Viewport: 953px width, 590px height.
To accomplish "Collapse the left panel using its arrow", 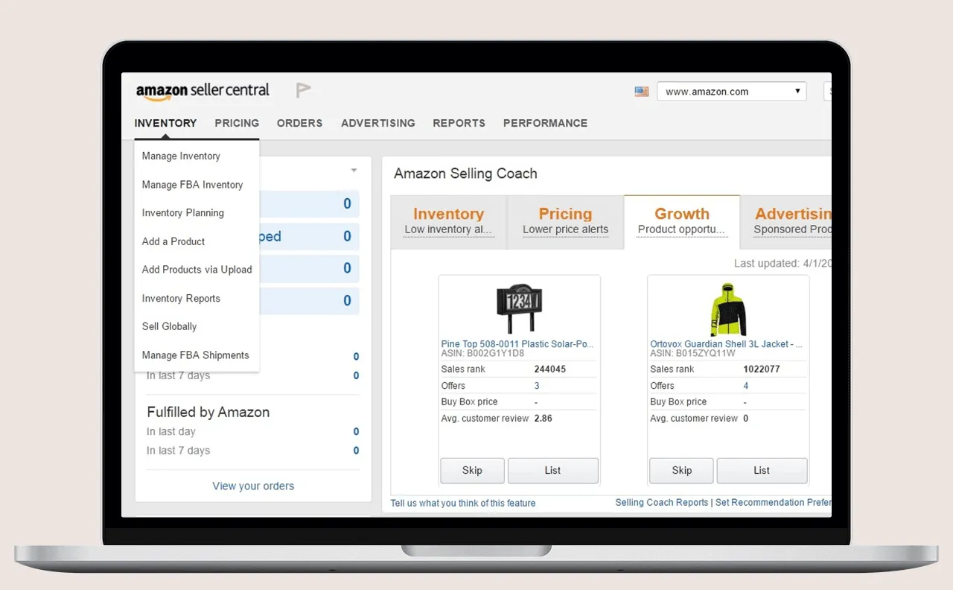I will tap(354, 171).
